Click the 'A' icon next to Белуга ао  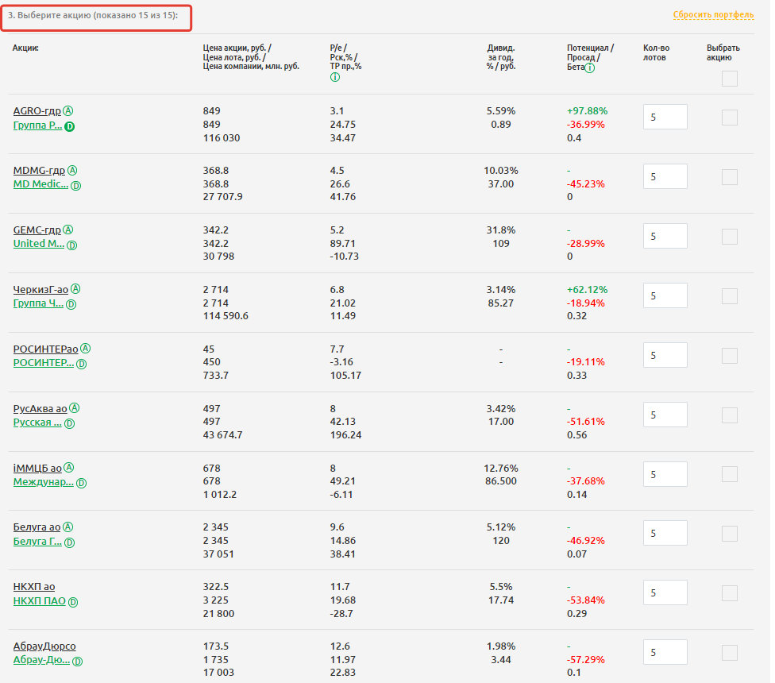coord(67,527)
